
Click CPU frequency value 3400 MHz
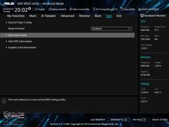tap(145, 30)
